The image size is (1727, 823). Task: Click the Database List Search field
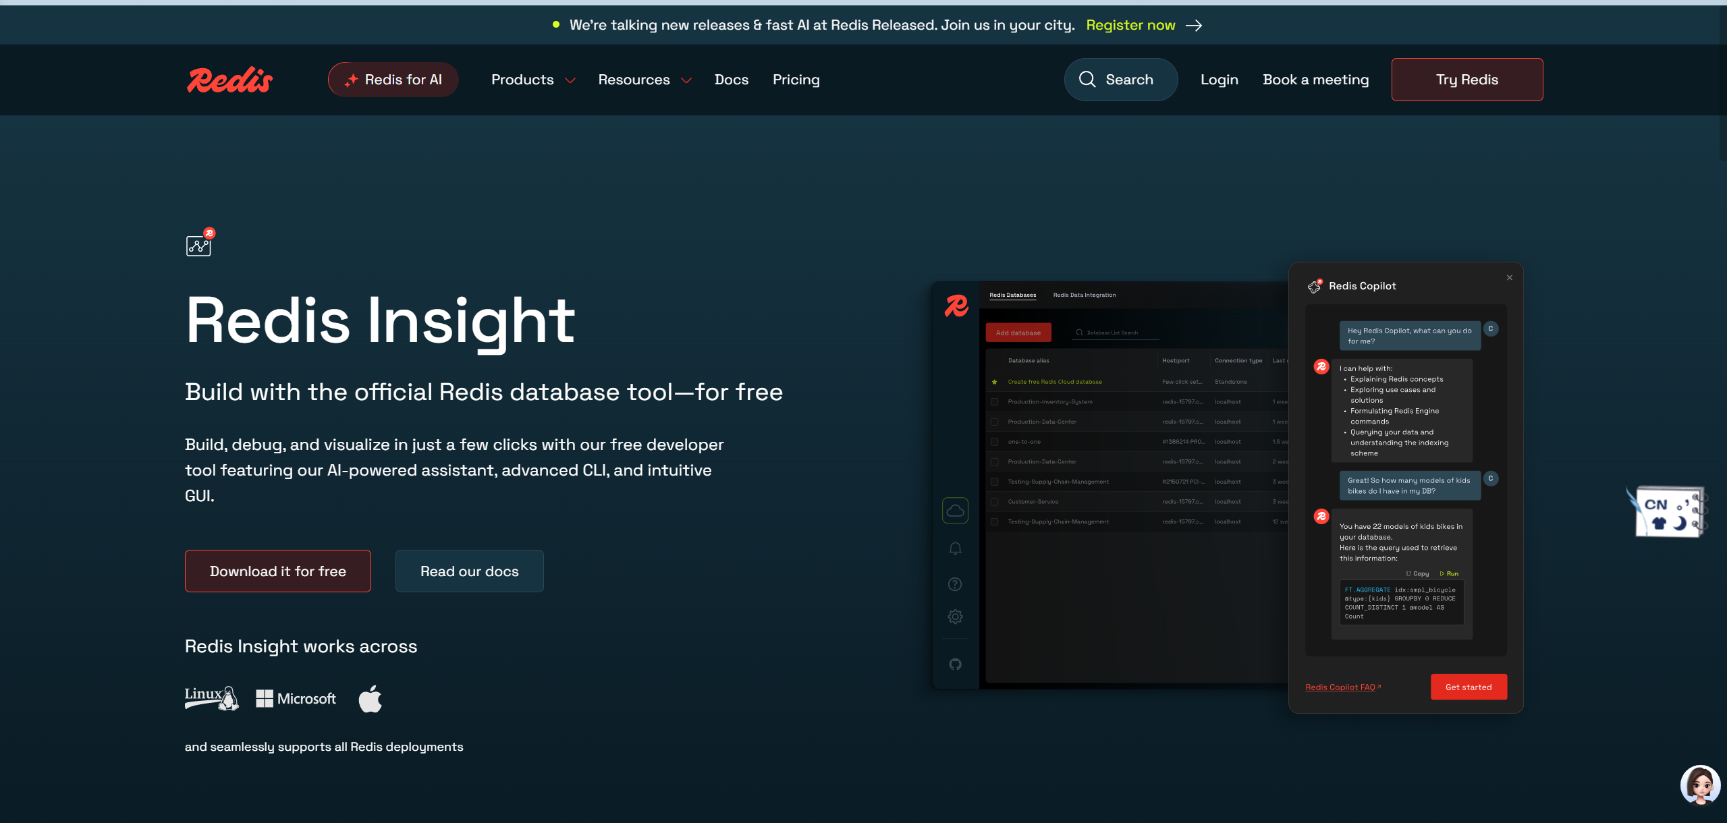click(1116, 333)
